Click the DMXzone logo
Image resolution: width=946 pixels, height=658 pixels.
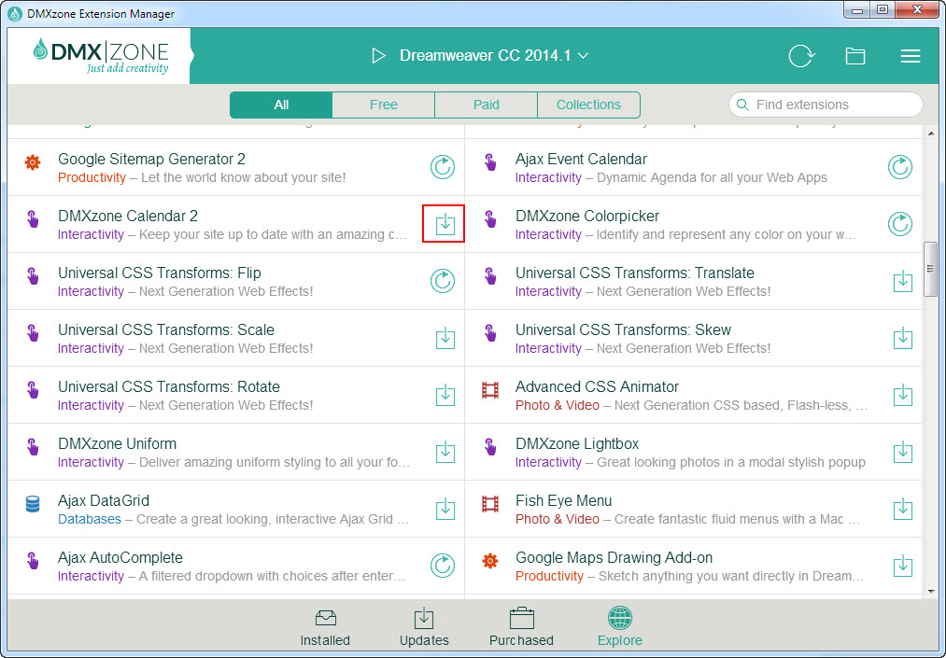pos(101,56)
